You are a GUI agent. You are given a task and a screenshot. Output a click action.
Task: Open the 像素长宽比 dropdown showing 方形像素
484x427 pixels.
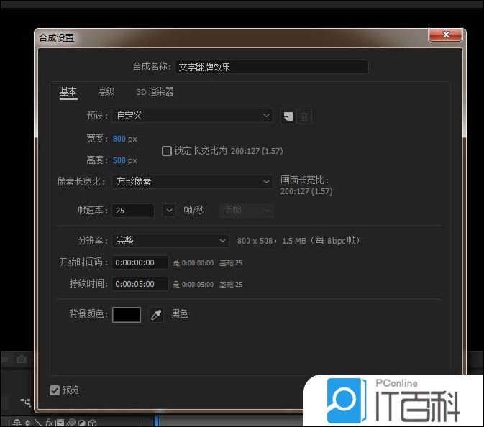(x=192, y=181)
